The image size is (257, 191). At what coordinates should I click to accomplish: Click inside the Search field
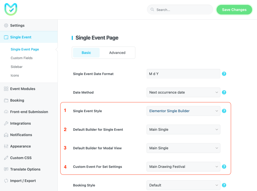180,10
